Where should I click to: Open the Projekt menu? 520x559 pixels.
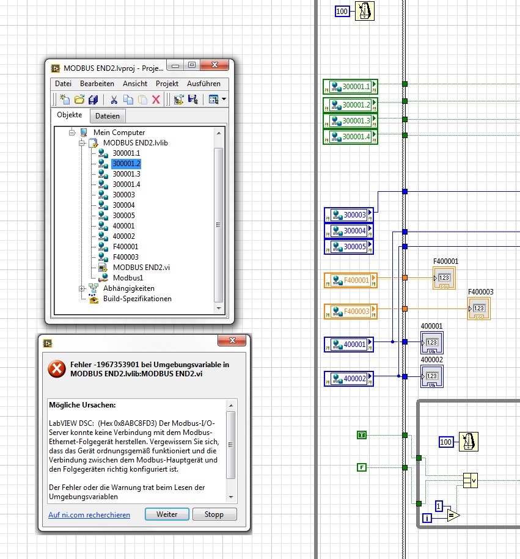click(x=167, y=84)
